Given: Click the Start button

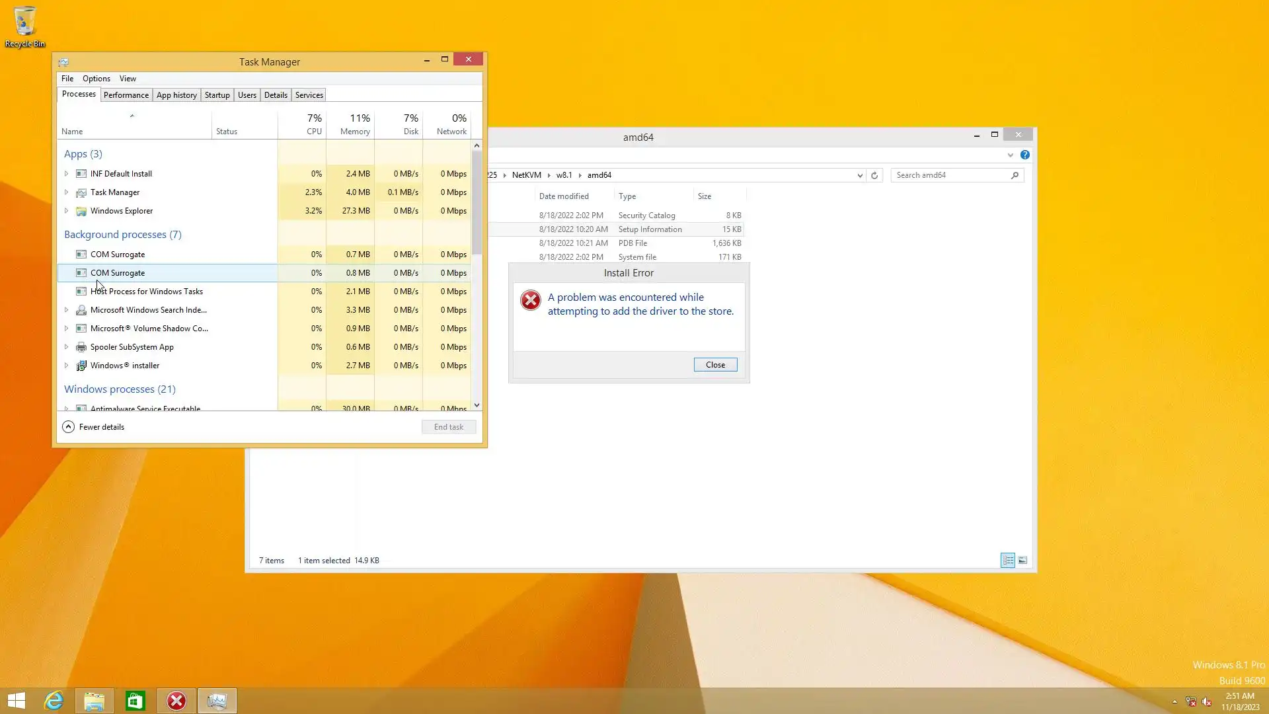Looking at the screenshot, I should tap(17, 701).
